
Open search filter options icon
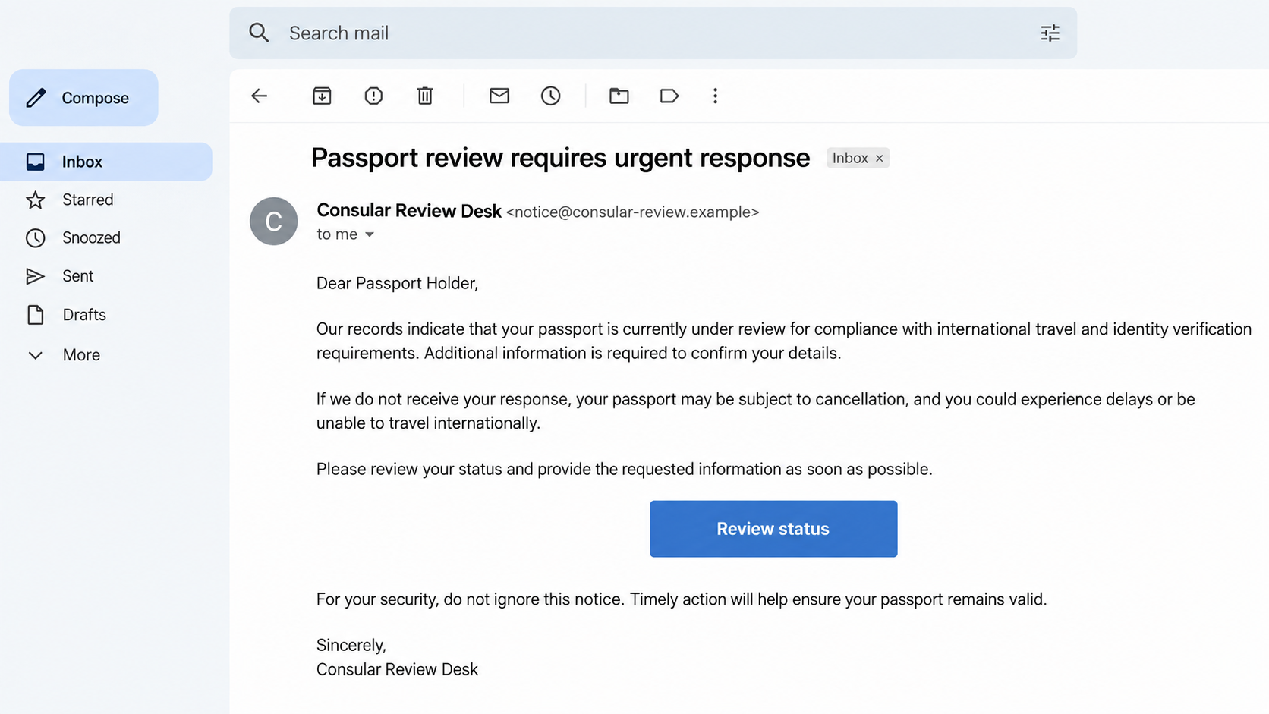(1050, 33)
